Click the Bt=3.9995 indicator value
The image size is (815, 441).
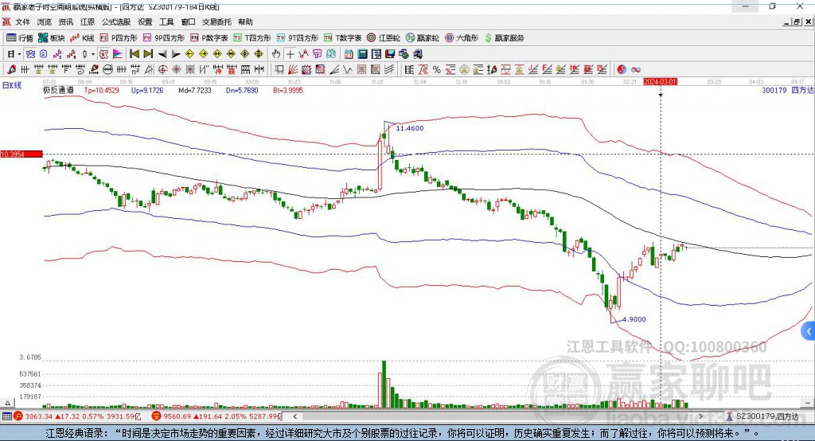point(288,90)
